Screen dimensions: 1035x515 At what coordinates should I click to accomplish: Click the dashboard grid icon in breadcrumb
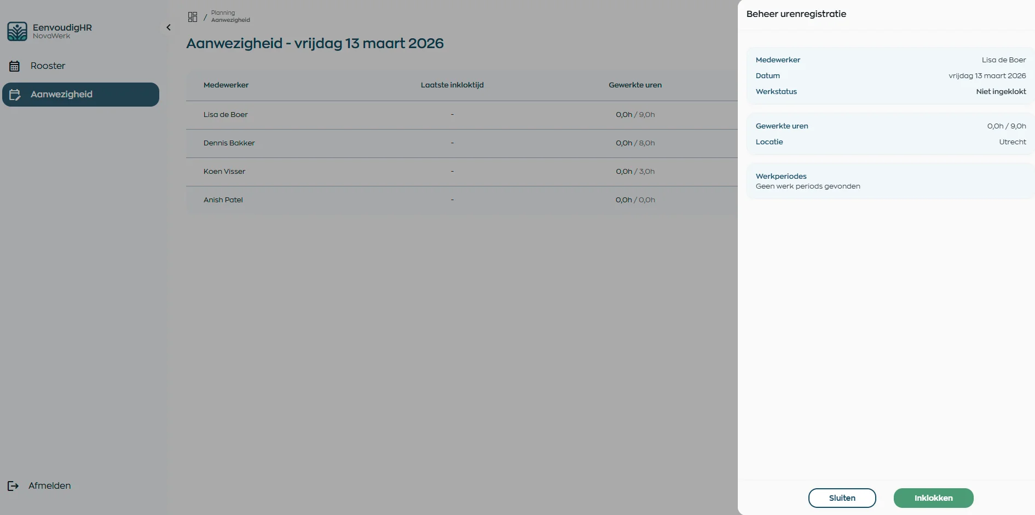(193, 17)
